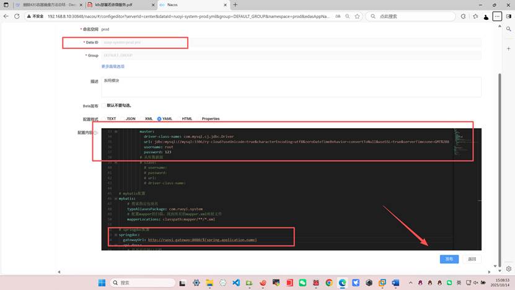
Task: Click the horizontal scroll left arrow
Action: click(59, 272)
